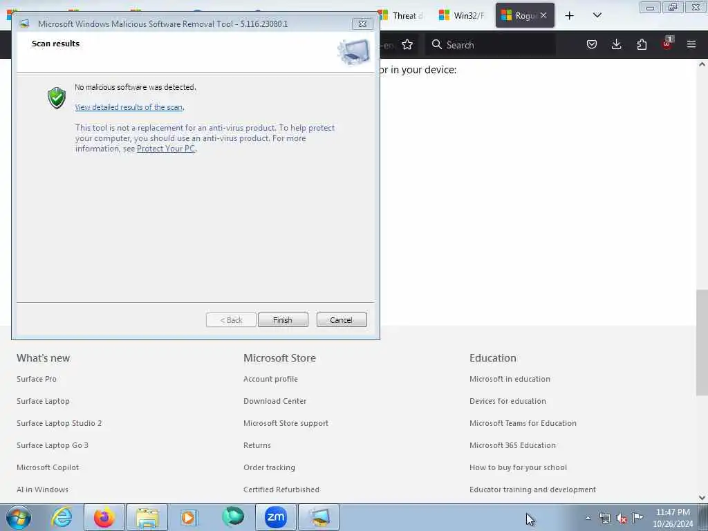Open Windows Media Player taskbar icon
708x531 pixels.
189,517
